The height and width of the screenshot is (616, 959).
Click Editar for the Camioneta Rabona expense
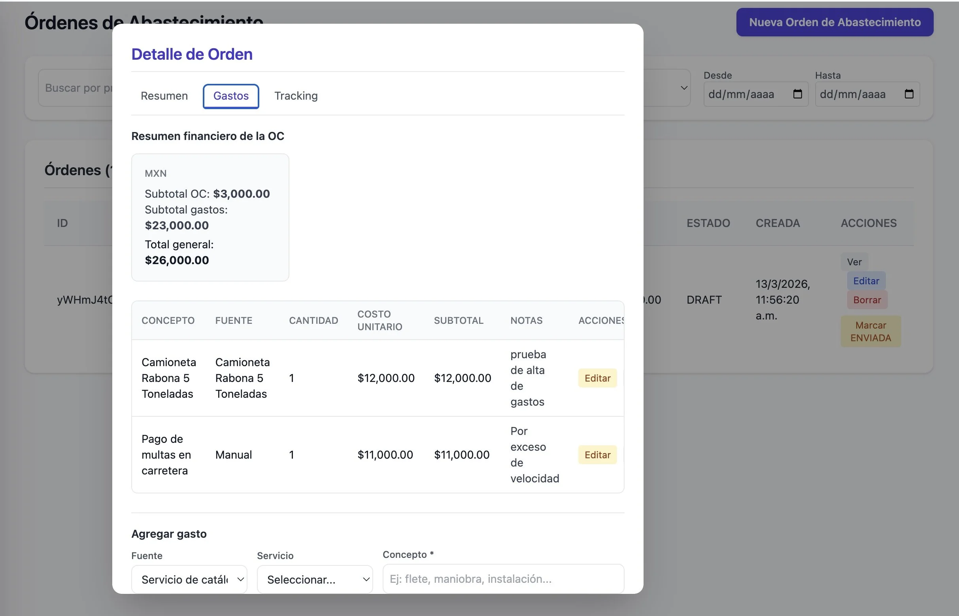click(597, 378)
